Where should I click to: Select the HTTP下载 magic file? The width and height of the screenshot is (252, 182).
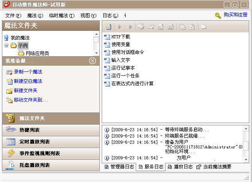coord(121,37)
